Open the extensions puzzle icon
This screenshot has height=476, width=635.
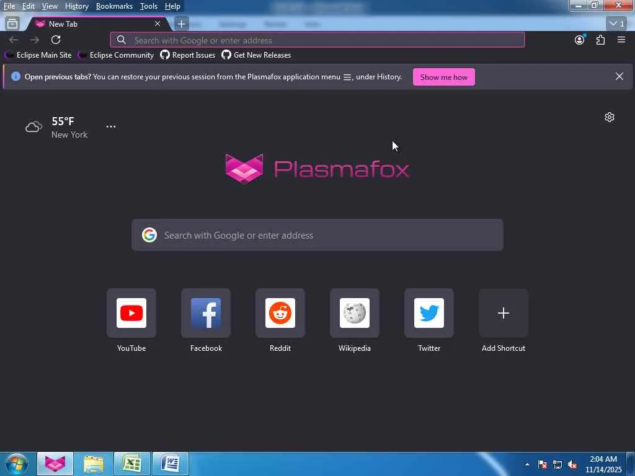(x=600, y=40)
